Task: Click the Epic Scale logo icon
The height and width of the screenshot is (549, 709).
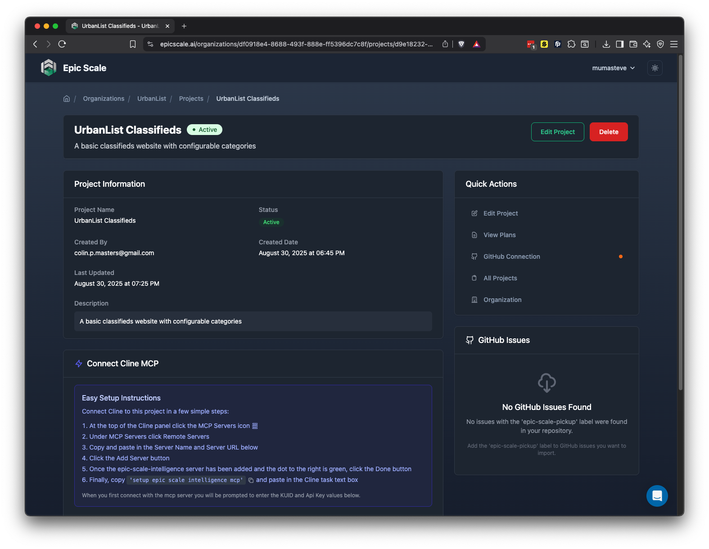Action: click(49, 67)
